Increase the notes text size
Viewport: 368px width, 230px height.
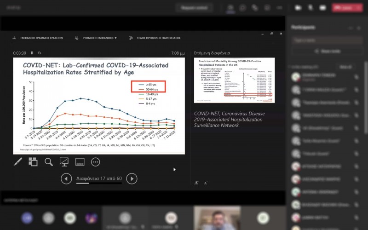click(x=196, y=183)
